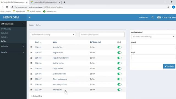The image size is (176, 99).
Task: Toggle Faol switch for O'quv boshqarma
Action: [x=119, y=79]
